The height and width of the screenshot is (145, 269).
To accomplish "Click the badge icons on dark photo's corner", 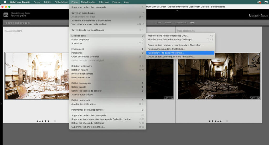I will click(x=255, y=98).
